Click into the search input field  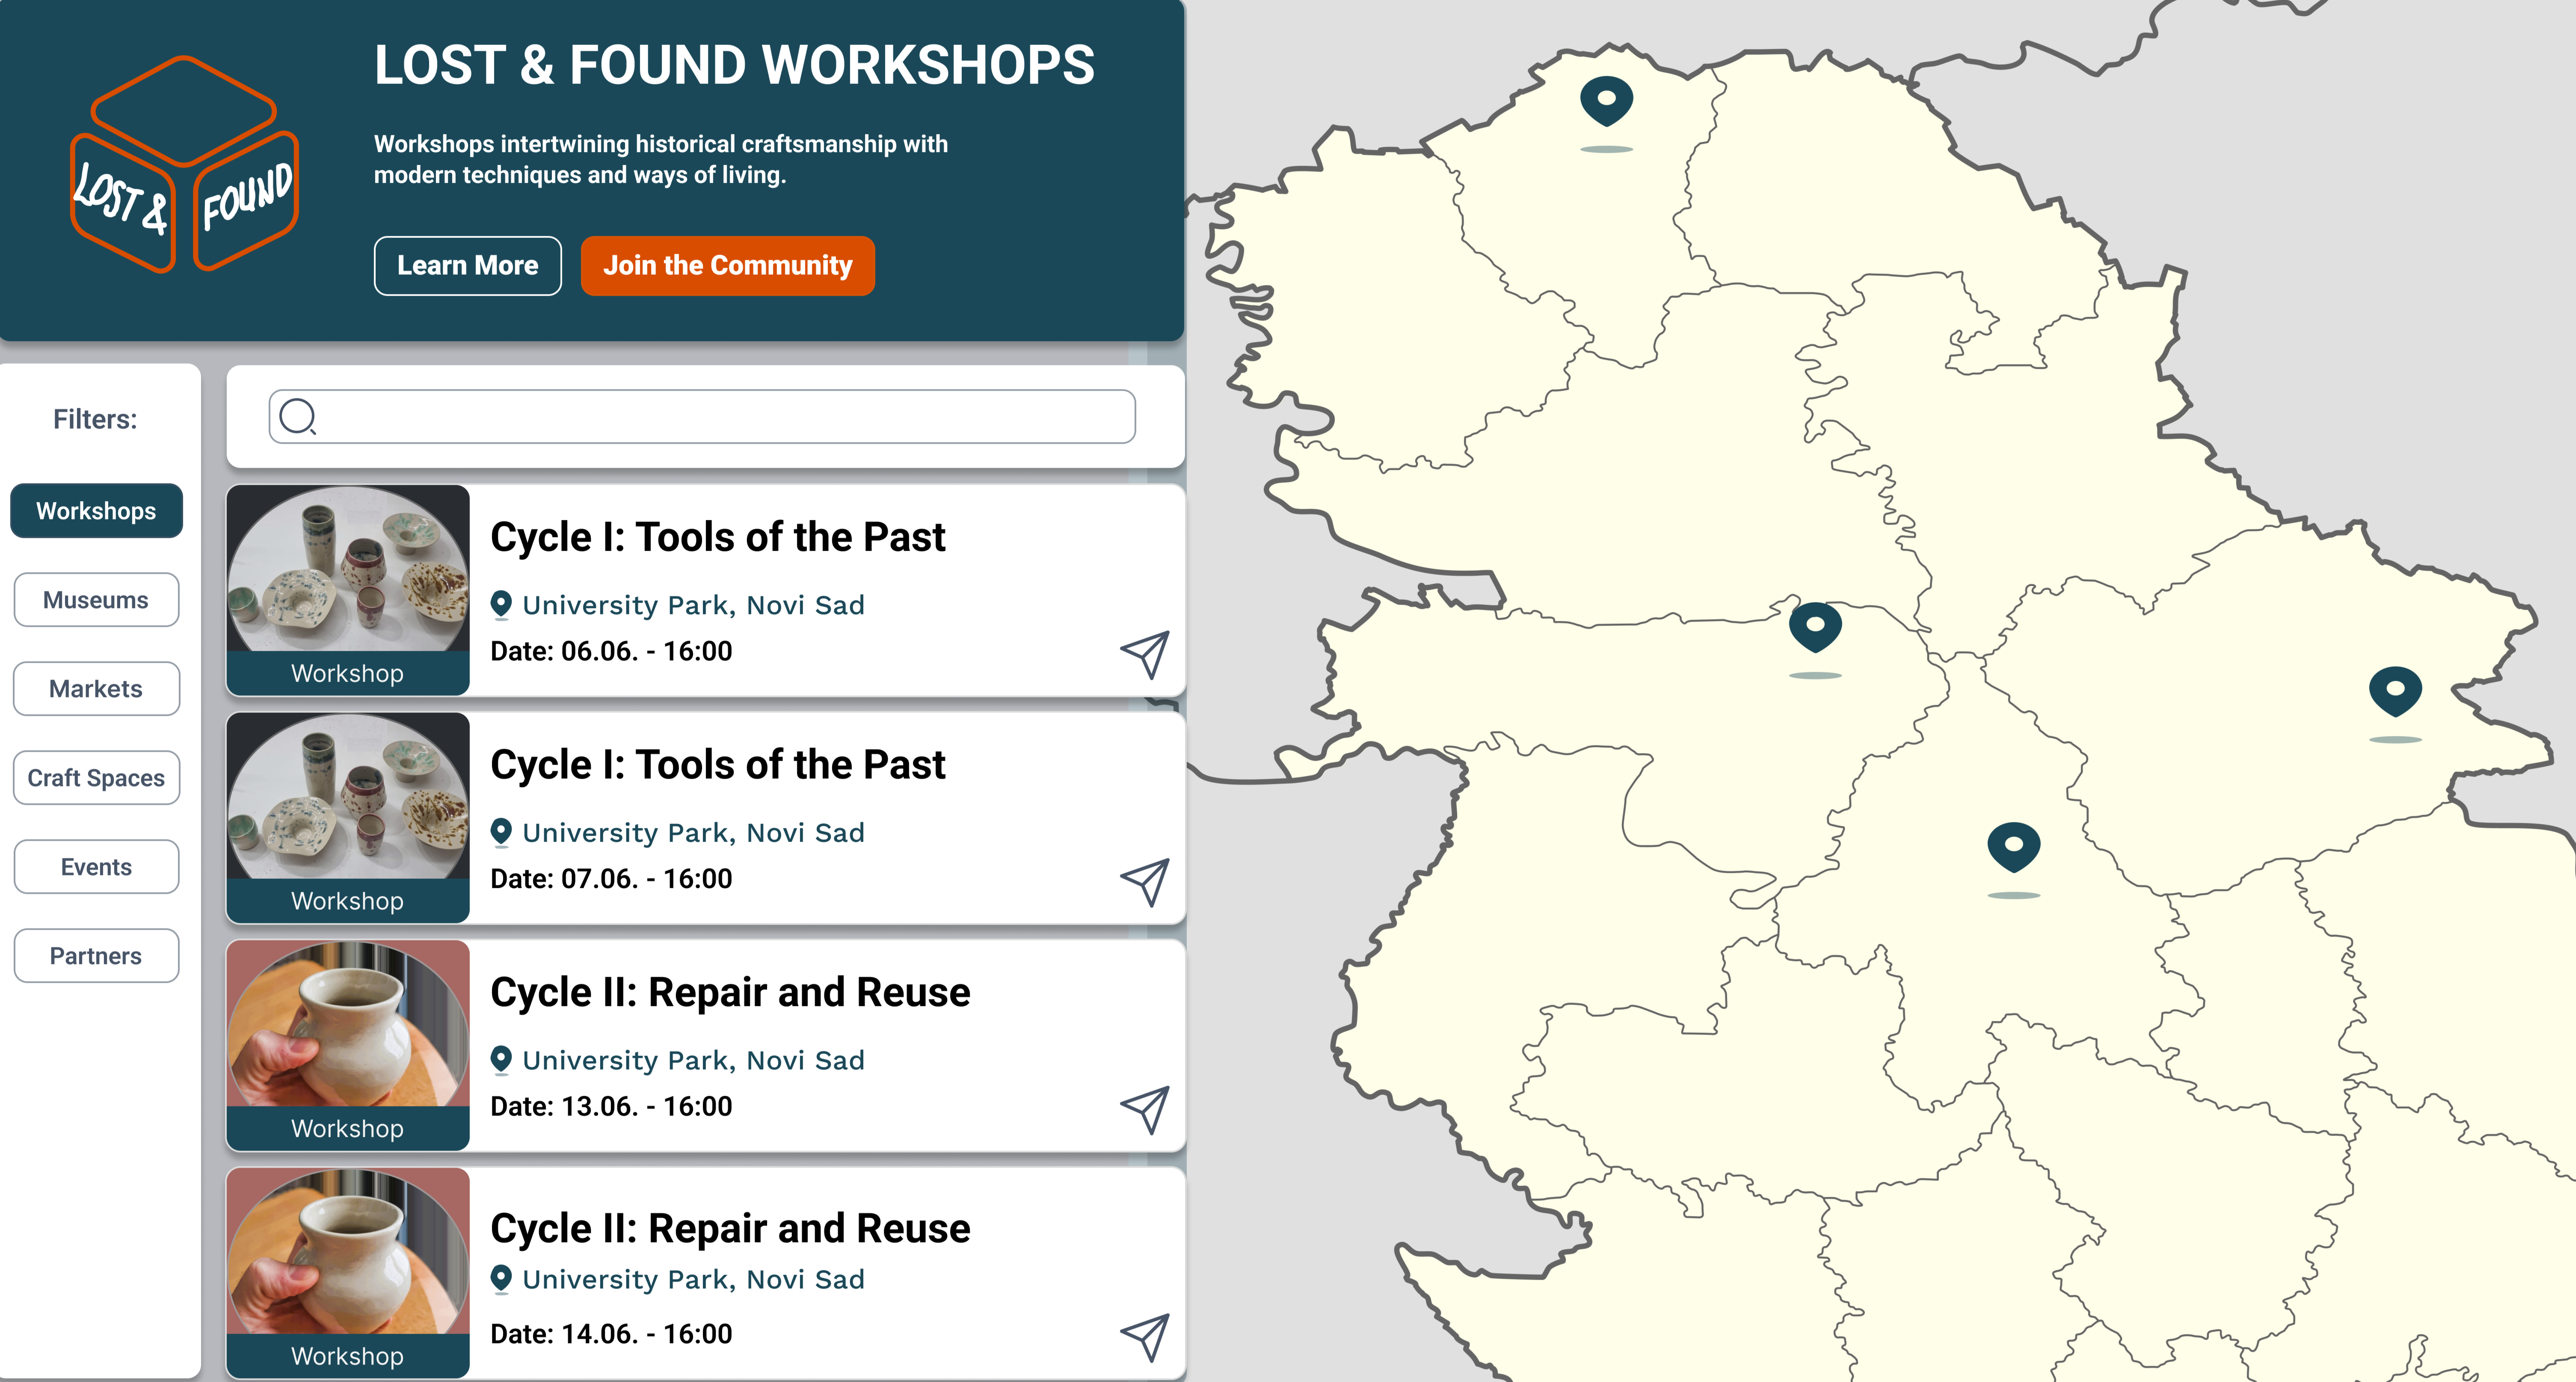720,416
